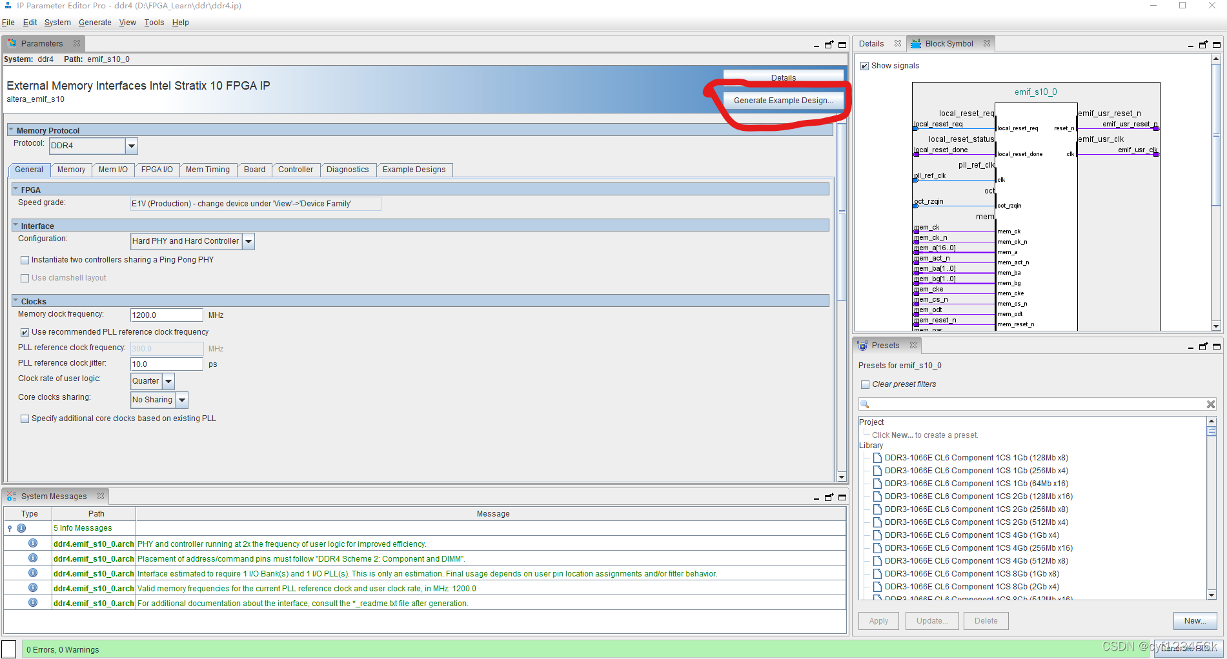Close the Parameters tab
The image size is (1227, 659).
pyautogui.click(x=77, y=43)
